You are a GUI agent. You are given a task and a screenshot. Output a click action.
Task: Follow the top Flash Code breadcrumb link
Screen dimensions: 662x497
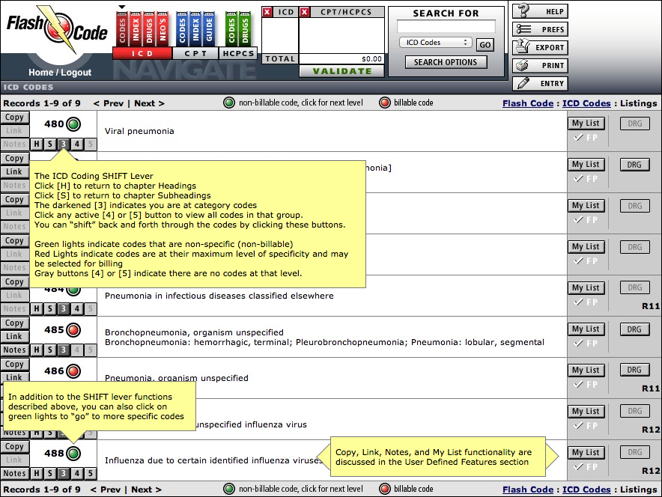point(528,103)
